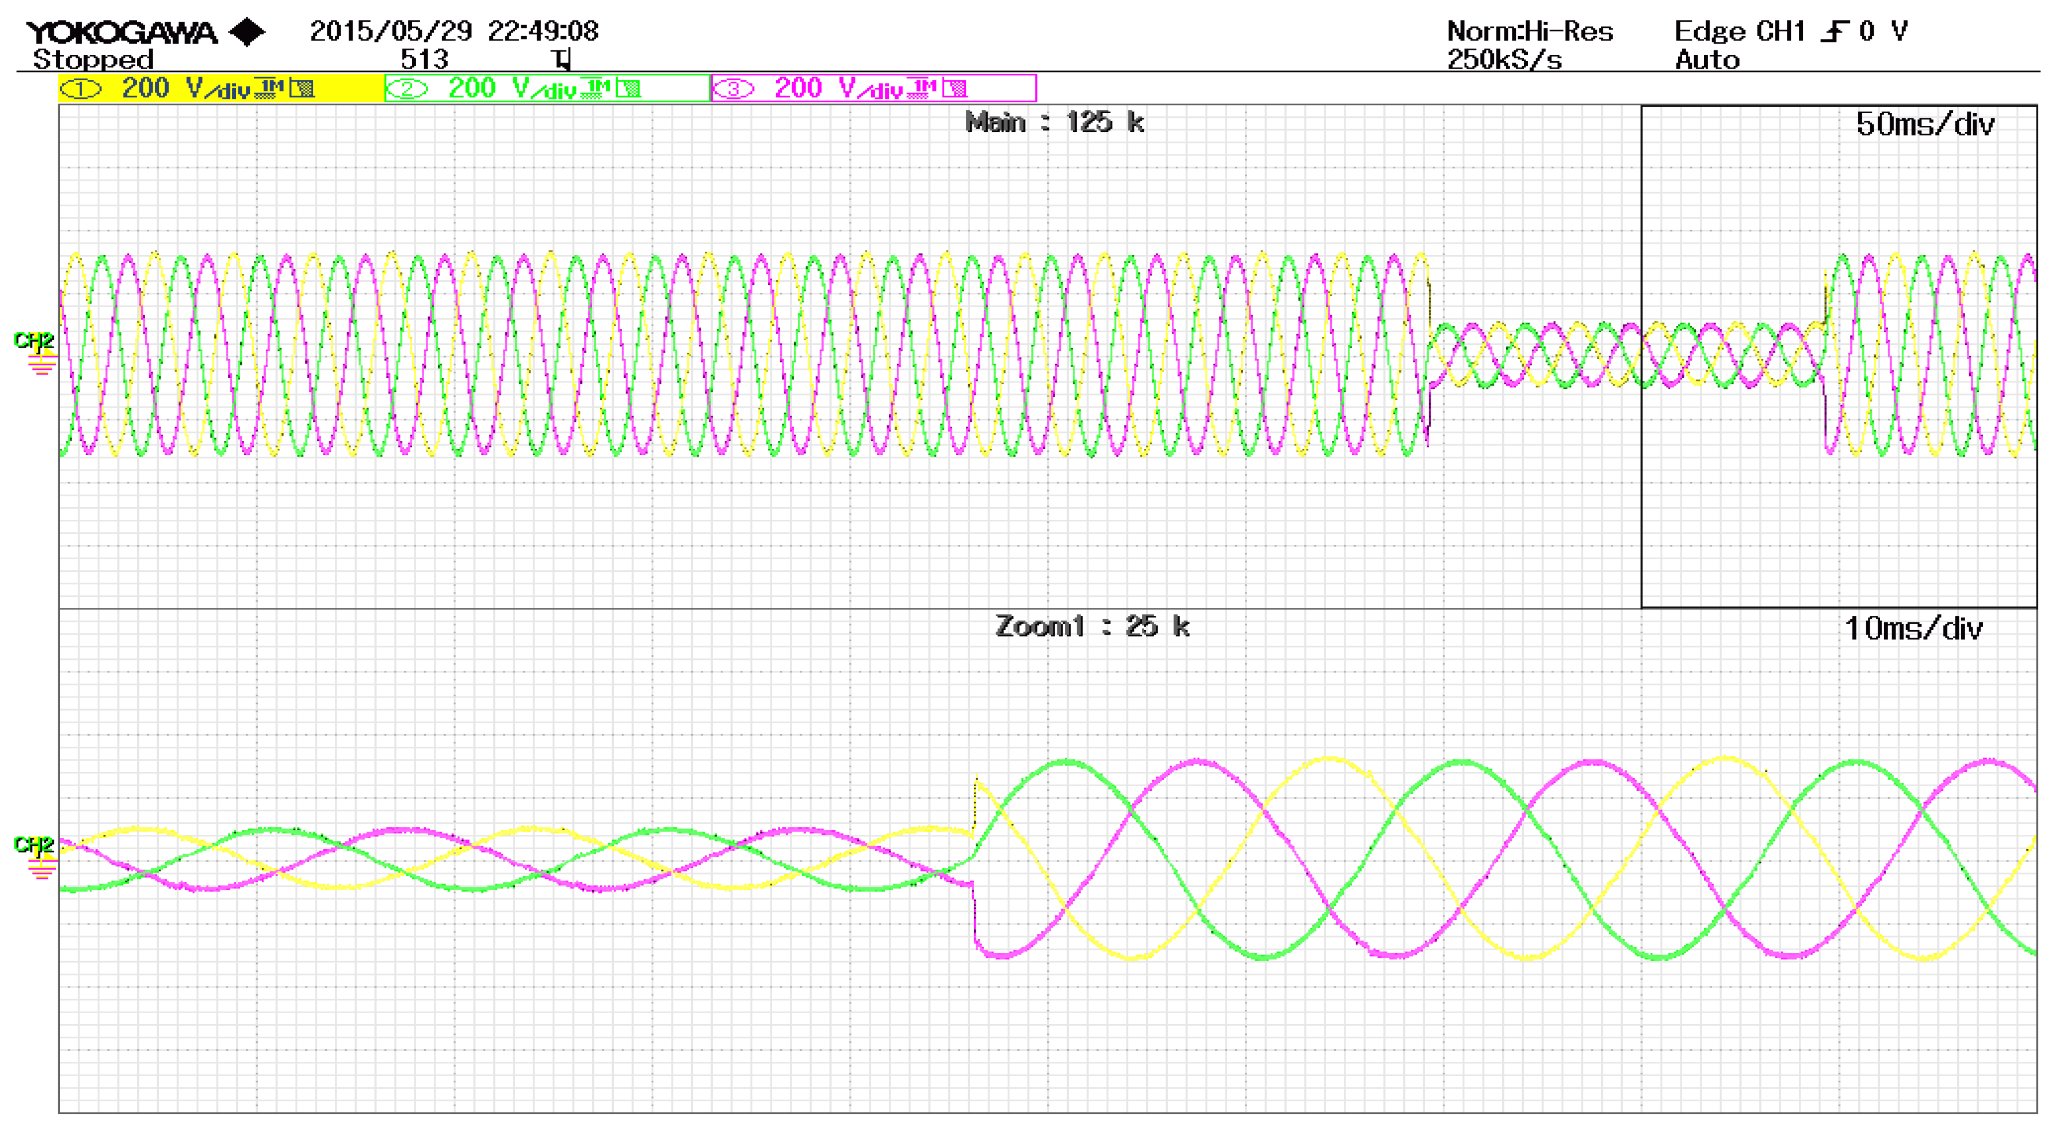Click the 1M impedance symbol on channel 1
2052x1127 pixels.
(269, 89)
